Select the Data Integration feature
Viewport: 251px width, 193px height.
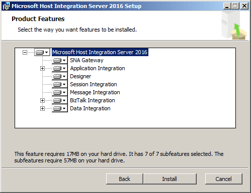click(90, 108)
